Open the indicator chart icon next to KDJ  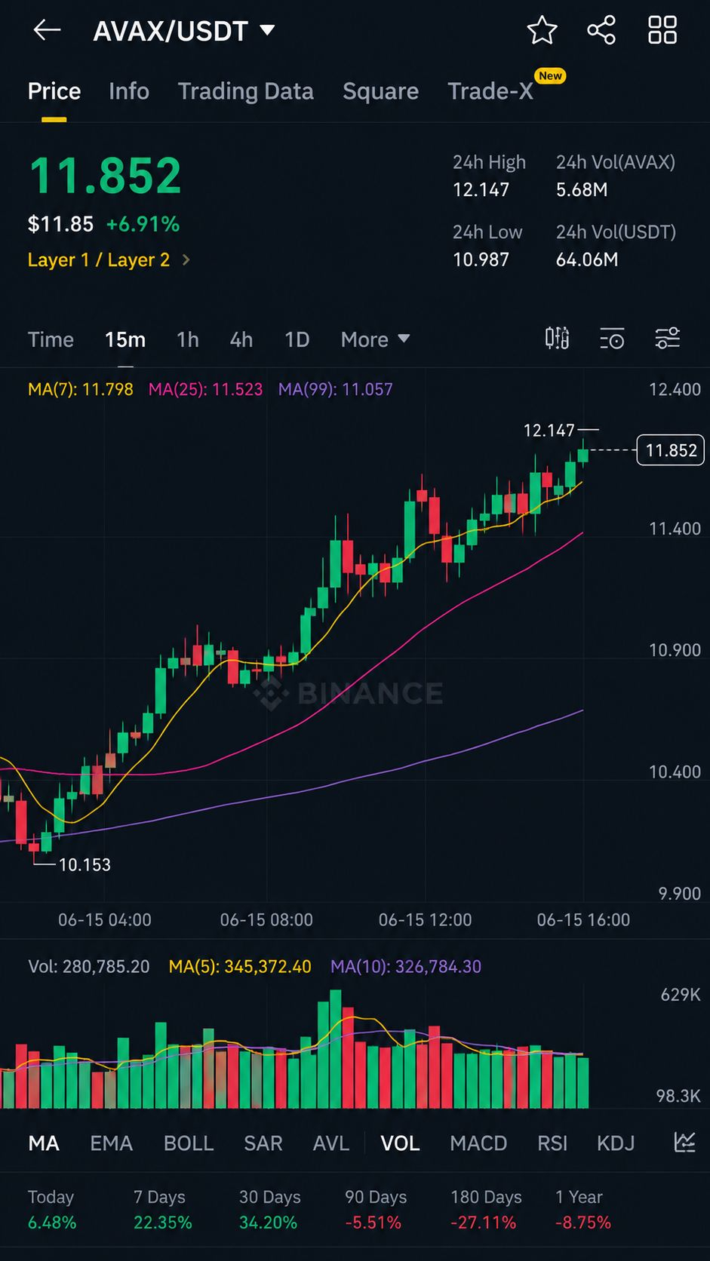pyautogui.click(x=684, y=1143)
